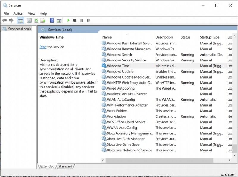
Task: Start the service using the green play icon
Action: point(68,20)
